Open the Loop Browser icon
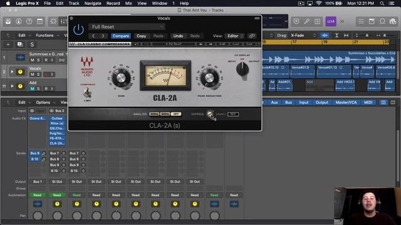 (382, 21)
